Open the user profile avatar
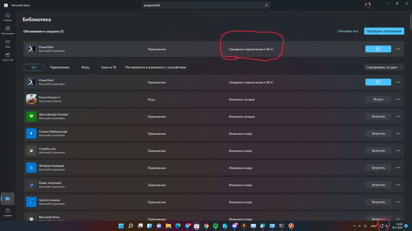This screenshot has width=412, height=231. tap(368, 5)
